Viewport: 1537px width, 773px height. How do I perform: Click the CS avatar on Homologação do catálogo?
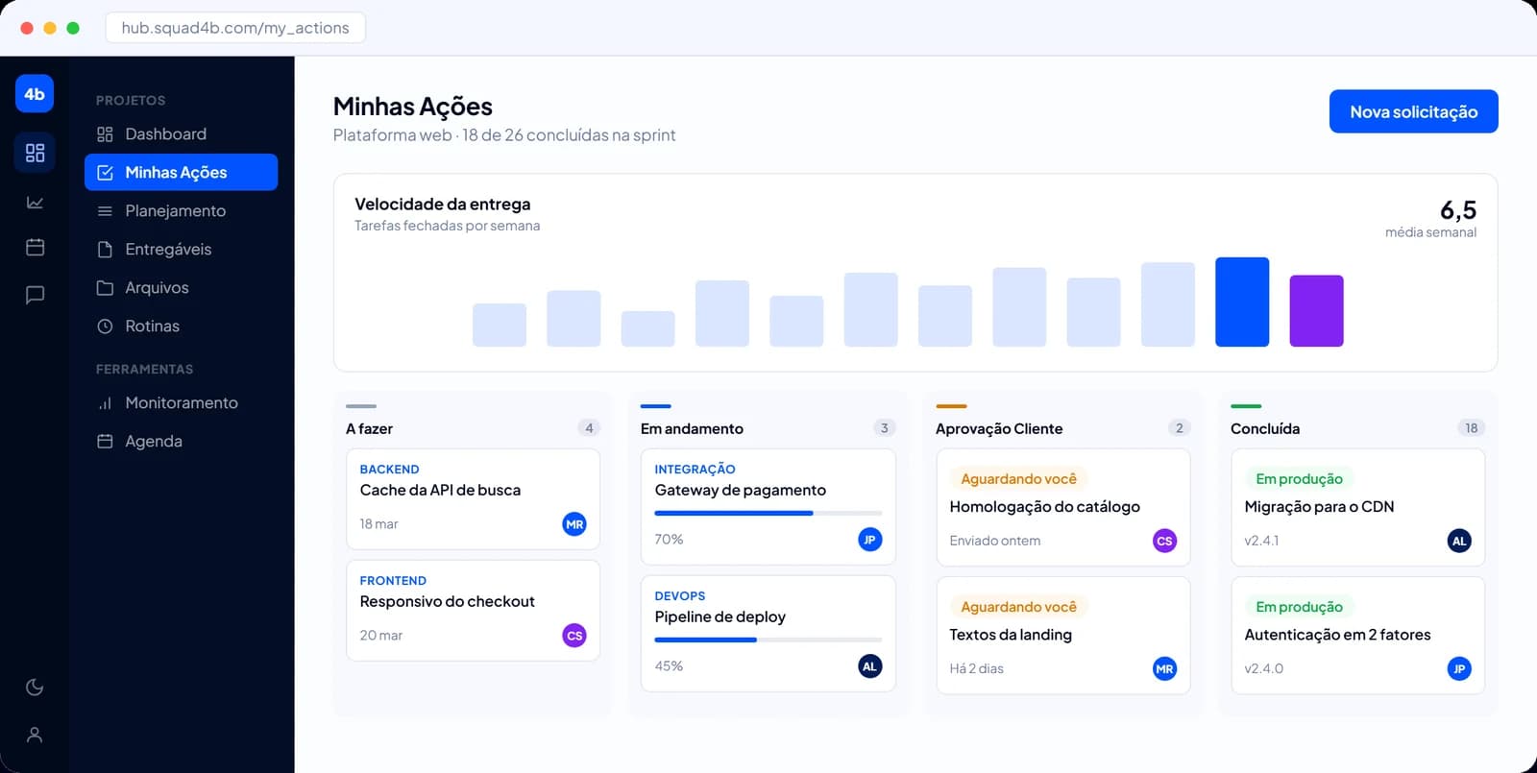click(1164, 541)
